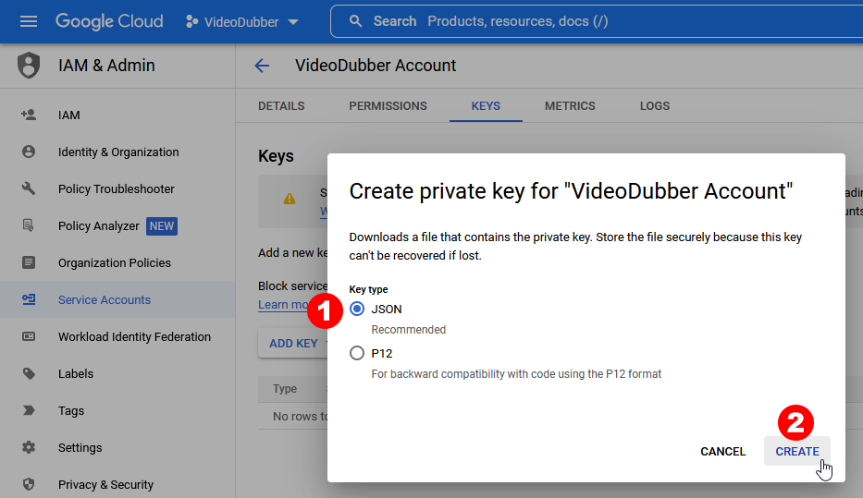Click the Policy Troubleshooter wrench icon
This screenshot has height=498, width=863.
[x=29, y=188]
